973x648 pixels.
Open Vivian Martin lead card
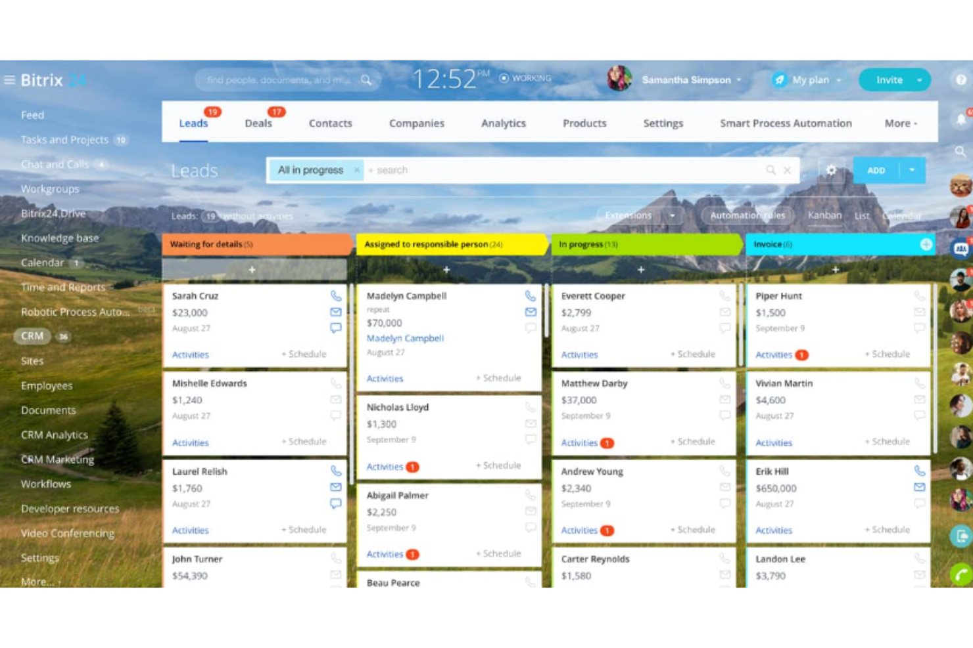point(838,414)
